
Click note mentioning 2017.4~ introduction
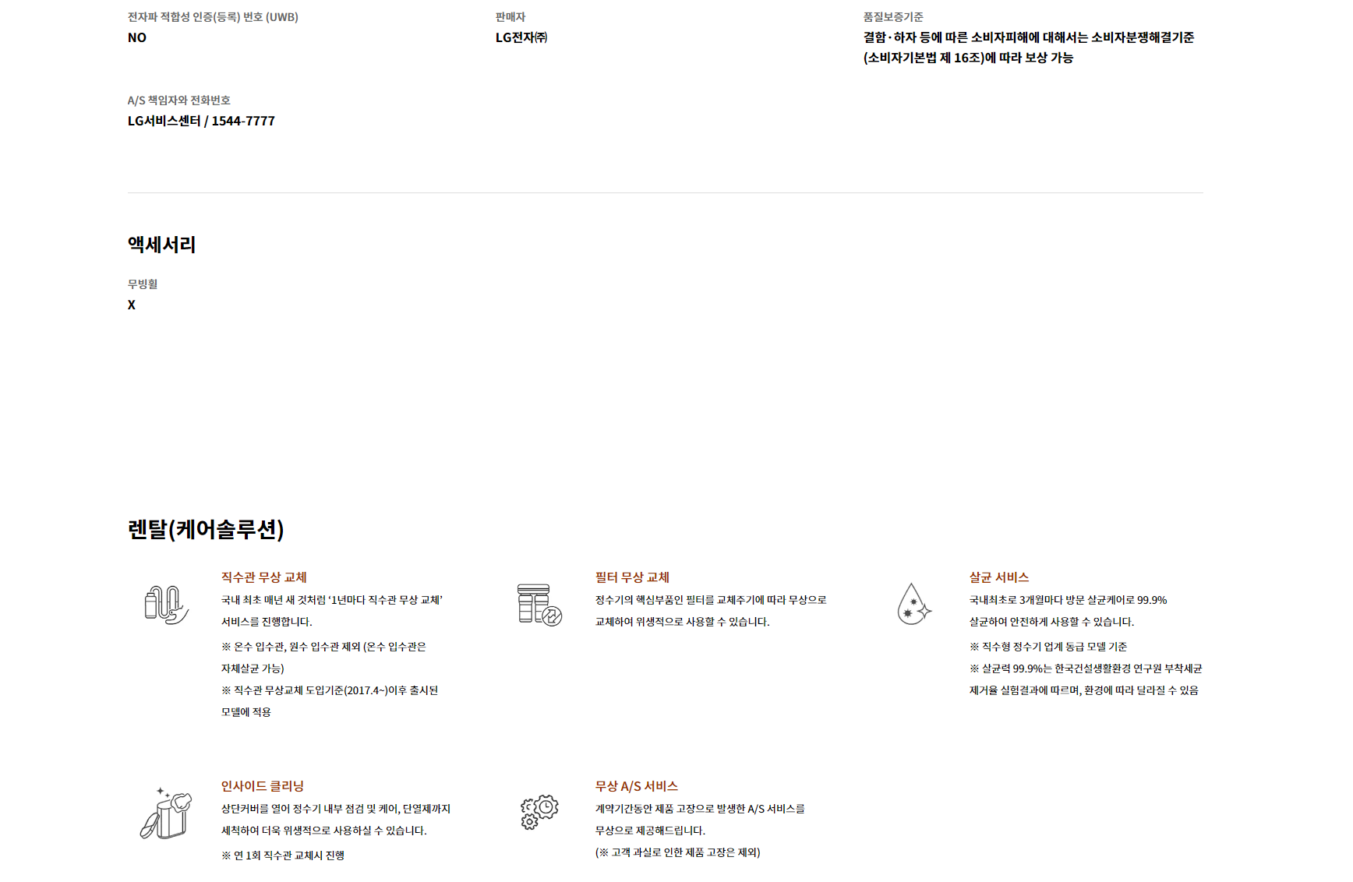click(x=330, y=701)
